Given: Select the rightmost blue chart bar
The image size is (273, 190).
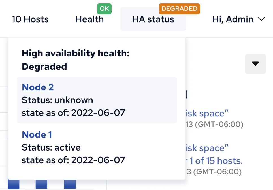Looking at the screenshot, I should click(70, 184).
